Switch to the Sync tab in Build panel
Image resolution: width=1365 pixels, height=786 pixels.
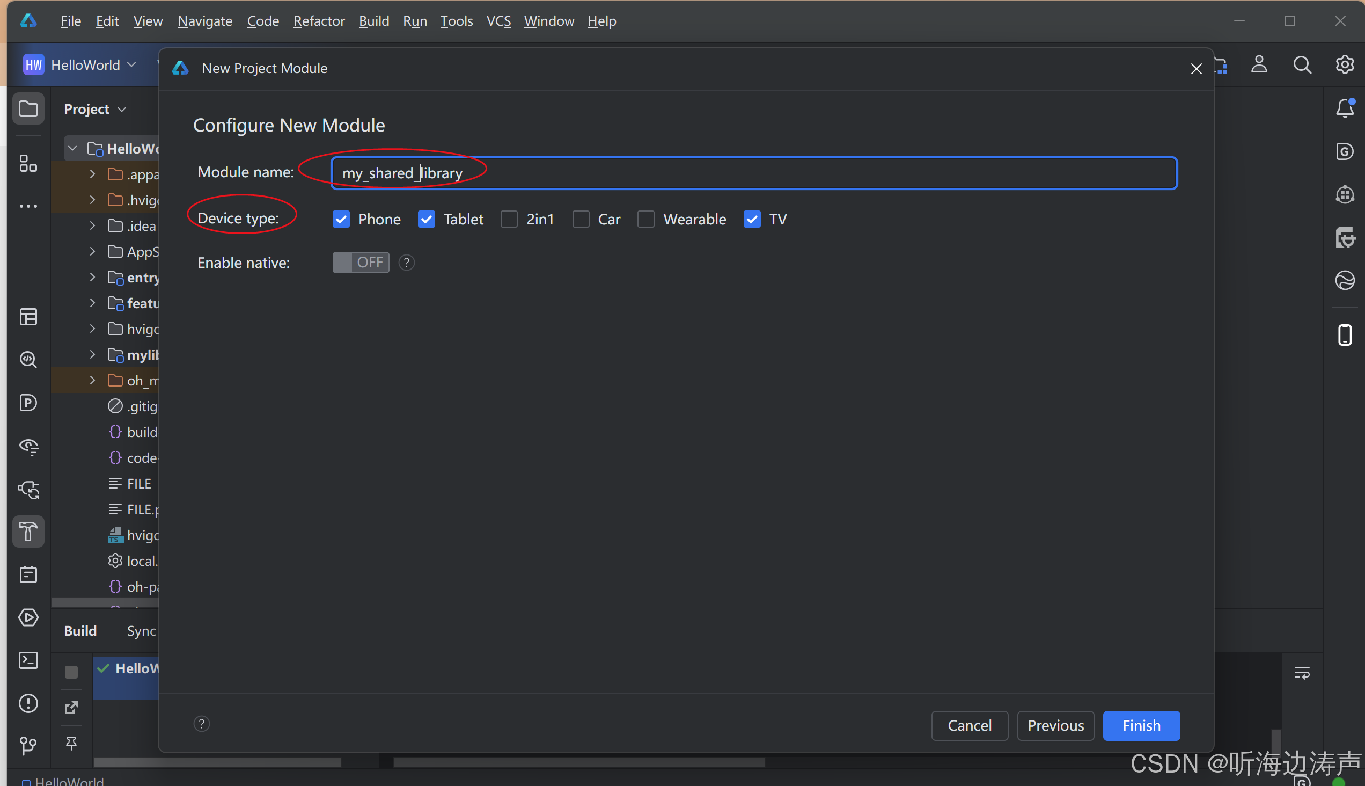coord(141,630)
